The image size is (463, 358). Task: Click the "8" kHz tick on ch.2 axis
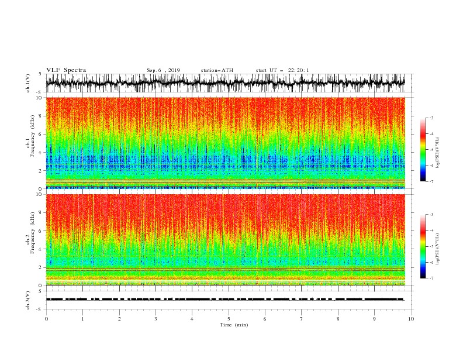[40, 213]
